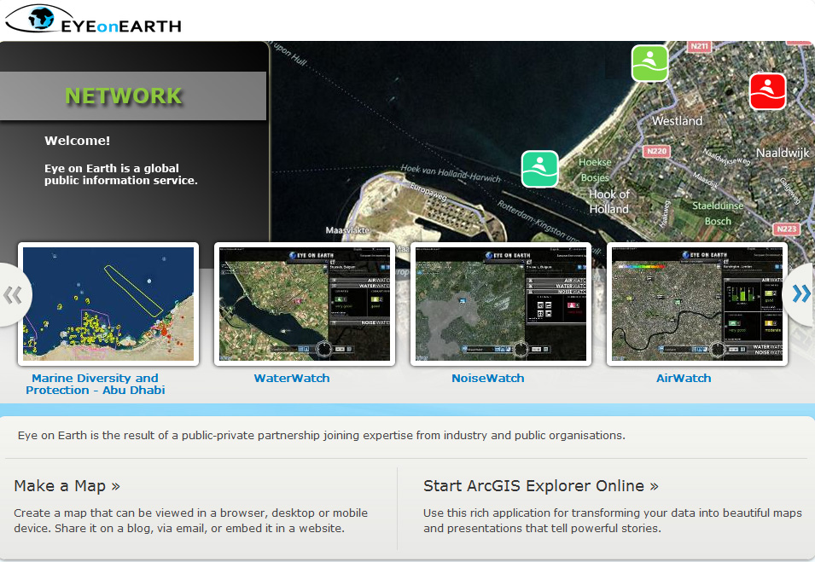
Task: Click the N211 road sign on map
Action: pos(700,46)
